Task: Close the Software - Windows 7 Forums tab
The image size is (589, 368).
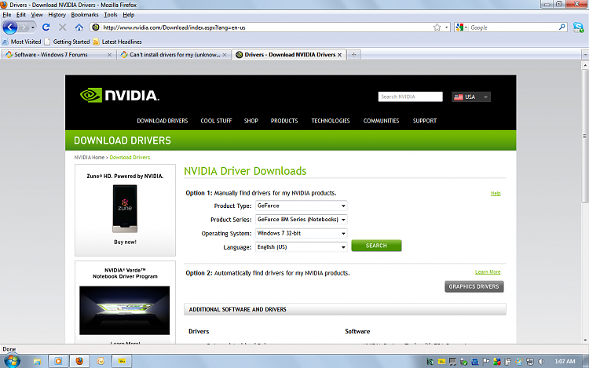Action: pos(109,55)
